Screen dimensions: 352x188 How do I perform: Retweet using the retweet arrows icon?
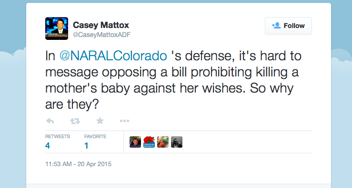(75, 121)
